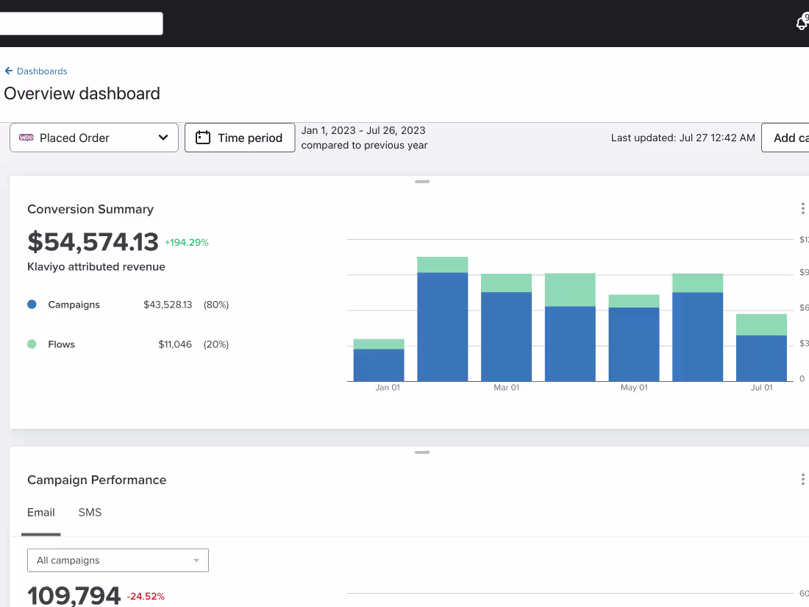This screenshot has height=607, width=809.
Task: Open the Time period button
Action: 240,138
